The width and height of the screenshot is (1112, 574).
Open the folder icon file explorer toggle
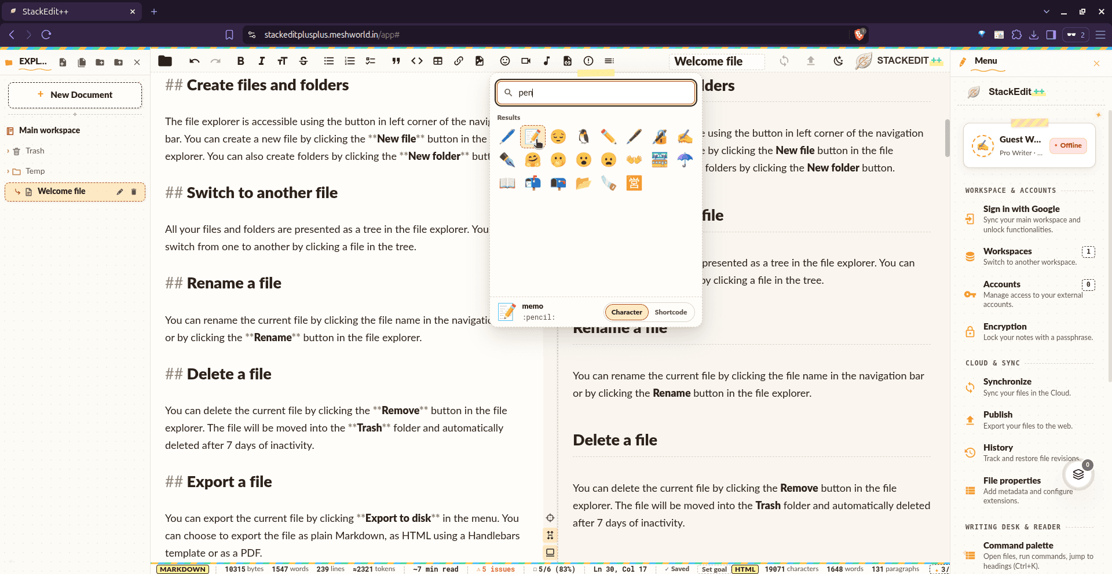pyautogui.click(x=165, y=61)
